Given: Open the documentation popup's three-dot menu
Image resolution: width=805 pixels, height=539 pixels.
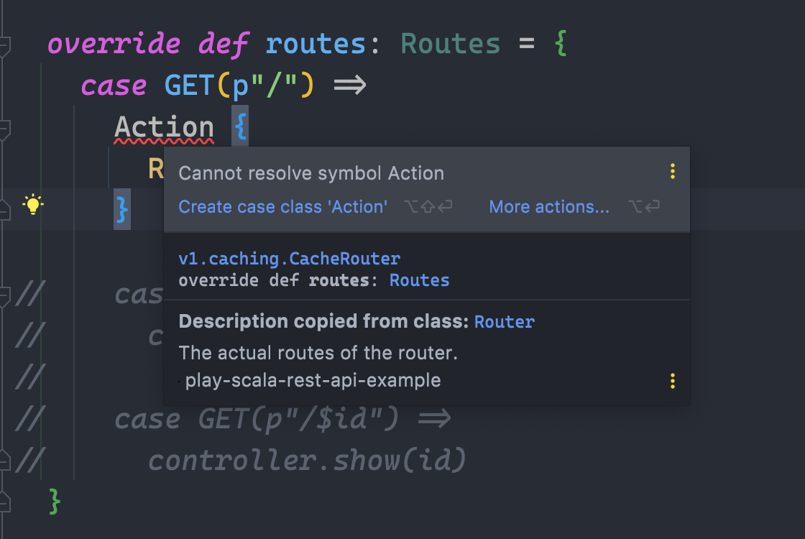Looking at the screenshot, I should click(x=673, y=381).
